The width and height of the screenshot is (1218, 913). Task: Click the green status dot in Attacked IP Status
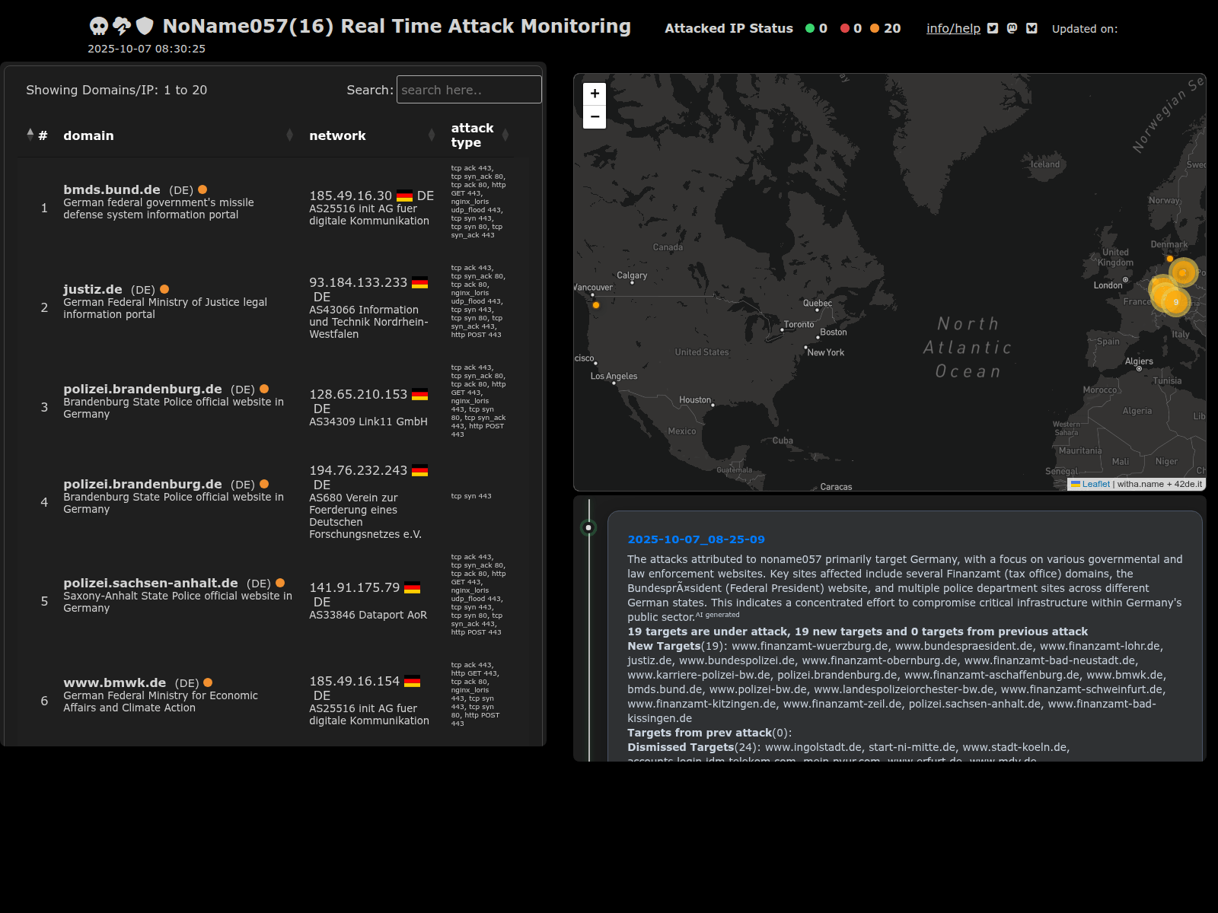810,28
